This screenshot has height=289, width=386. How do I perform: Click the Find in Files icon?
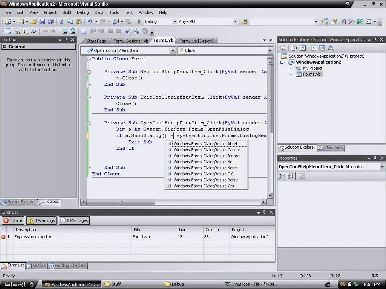click(244, 21)
